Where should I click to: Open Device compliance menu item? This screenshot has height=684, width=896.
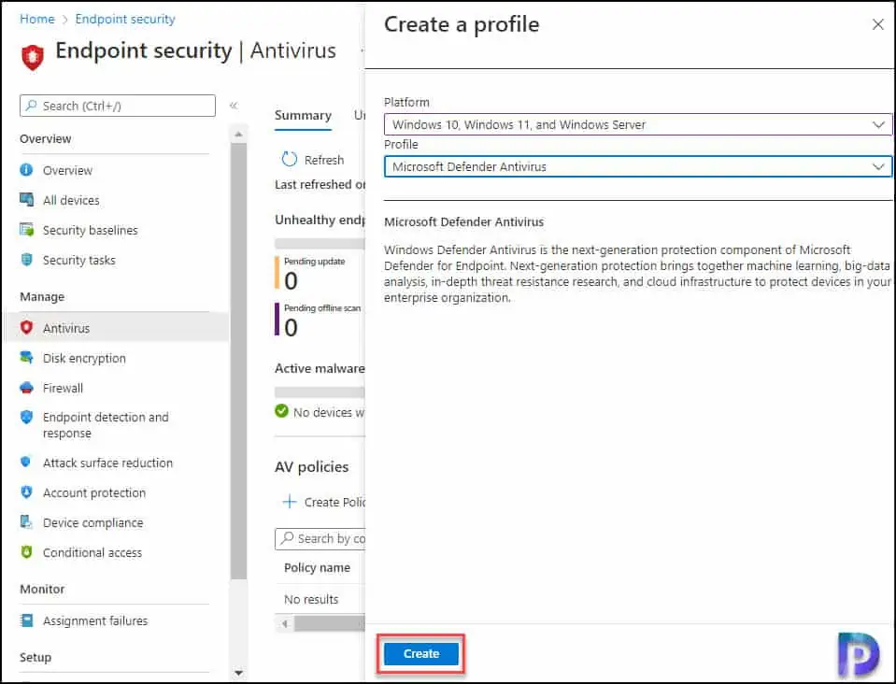tap(93, 522)
